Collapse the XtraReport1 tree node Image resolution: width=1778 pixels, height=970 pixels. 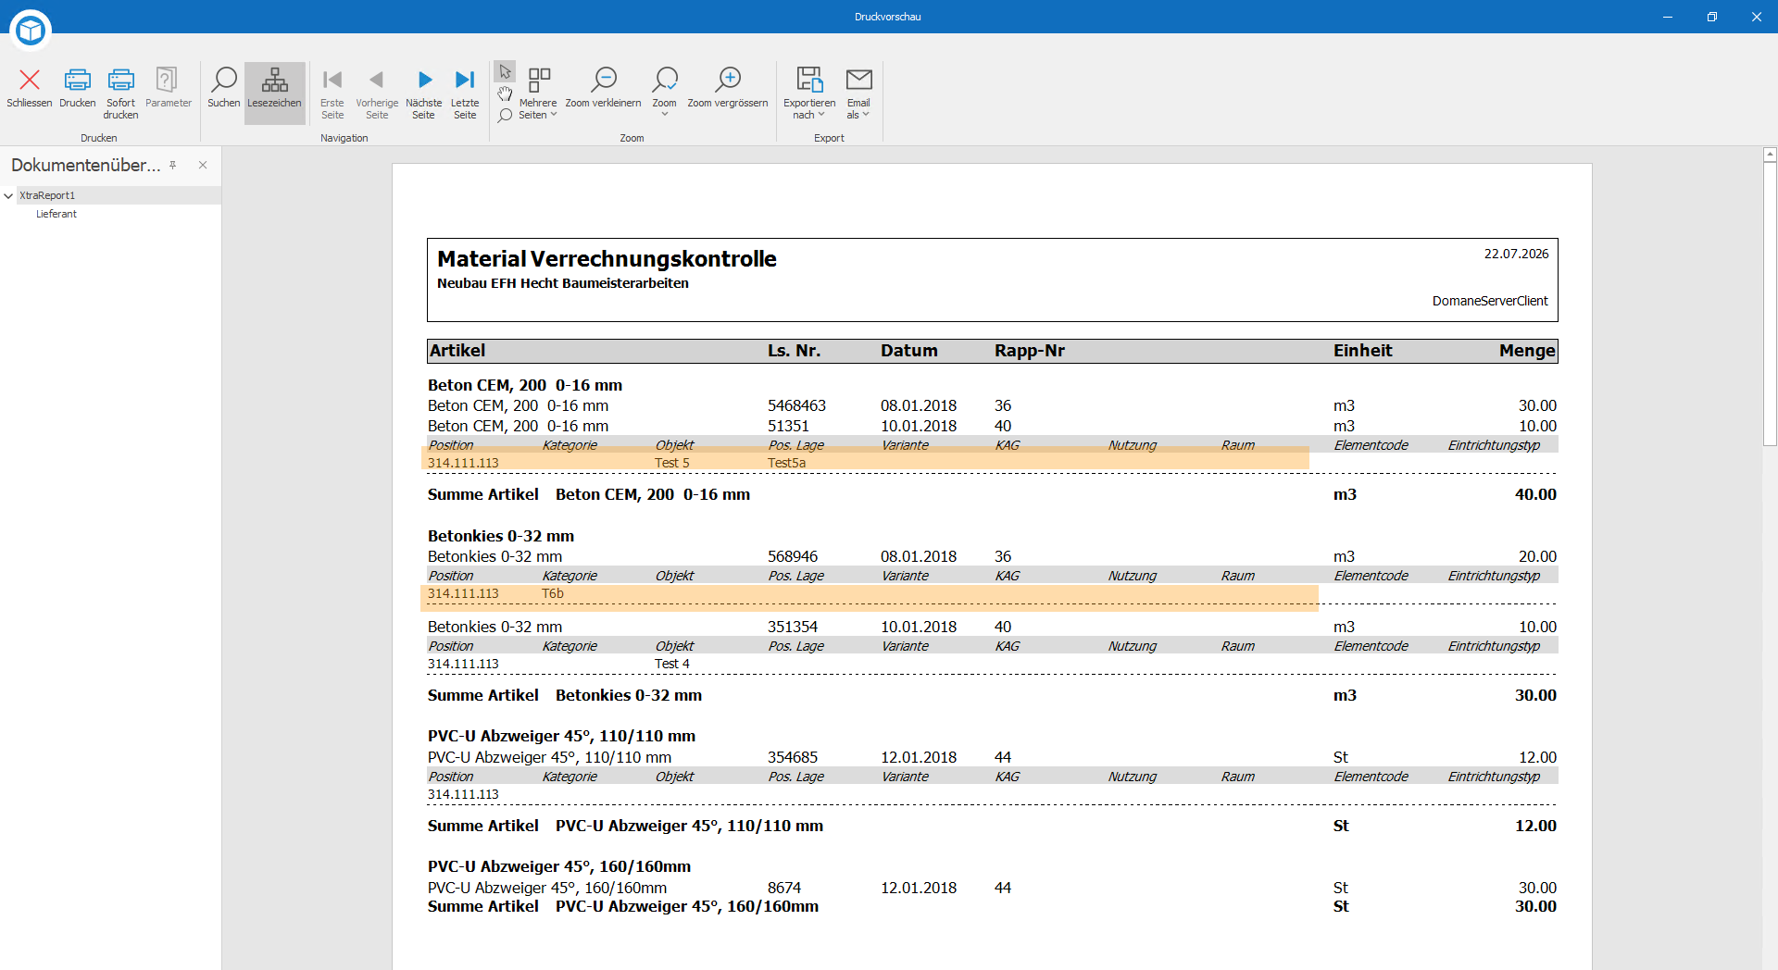coord(8,196)
